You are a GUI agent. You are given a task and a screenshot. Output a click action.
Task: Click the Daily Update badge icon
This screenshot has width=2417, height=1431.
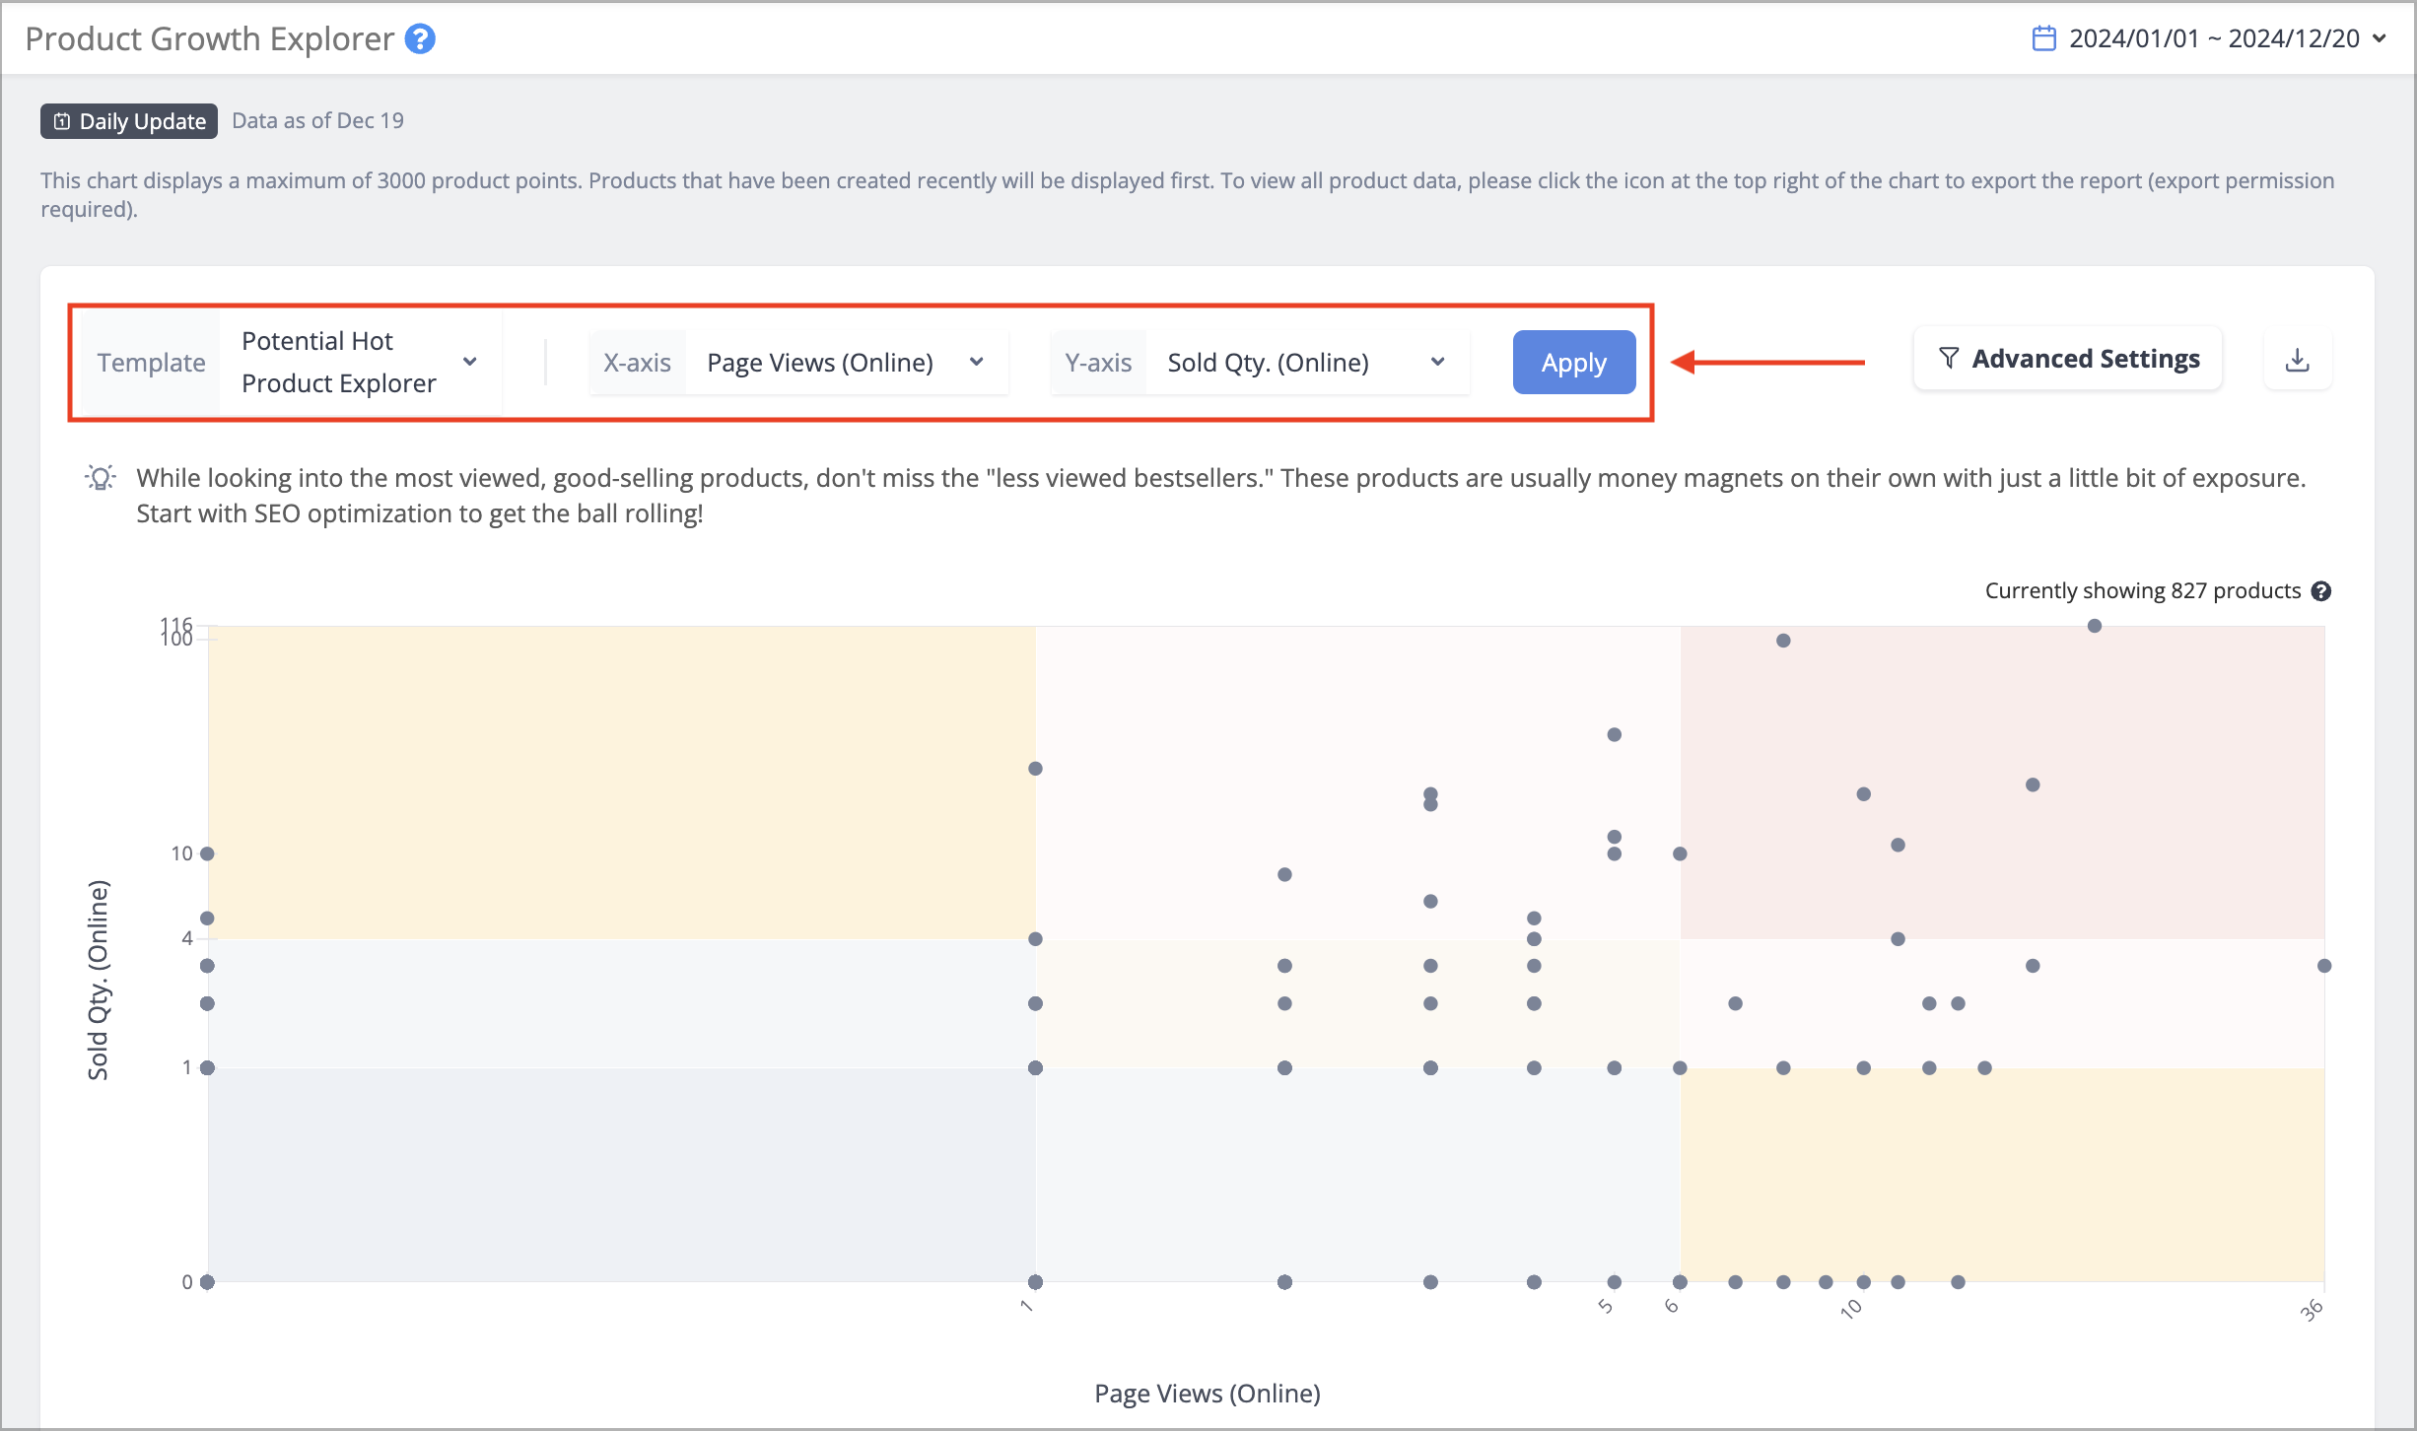(x=62, y=121)
